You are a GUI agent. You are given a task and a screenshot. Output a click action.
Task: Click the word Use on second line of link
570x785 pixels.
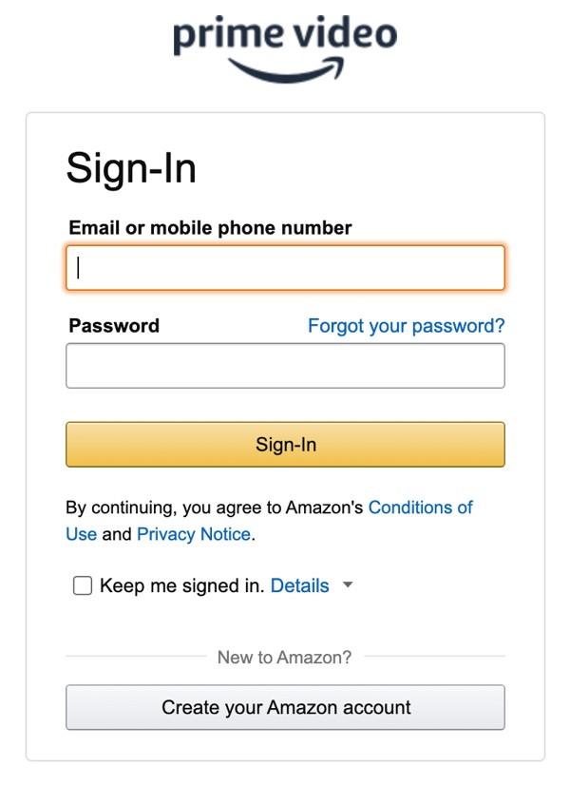pyautogui.click(x=81, y=534)
